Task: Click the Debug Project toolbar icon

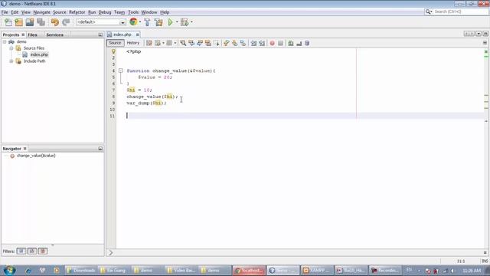Action: 185,22
